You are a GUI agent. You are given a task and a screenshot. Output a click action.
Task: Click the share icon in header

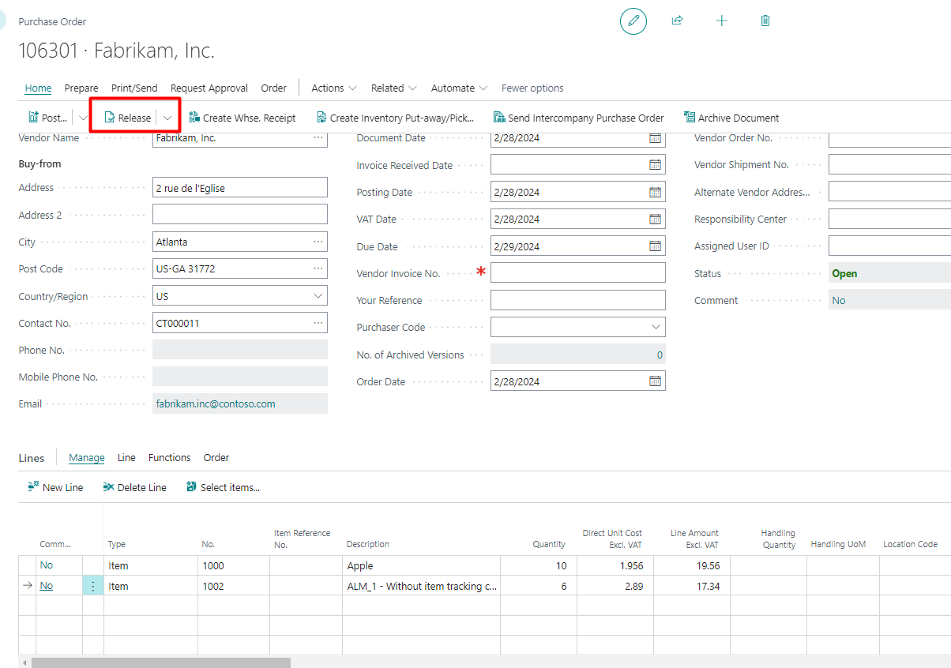(677, 21)
